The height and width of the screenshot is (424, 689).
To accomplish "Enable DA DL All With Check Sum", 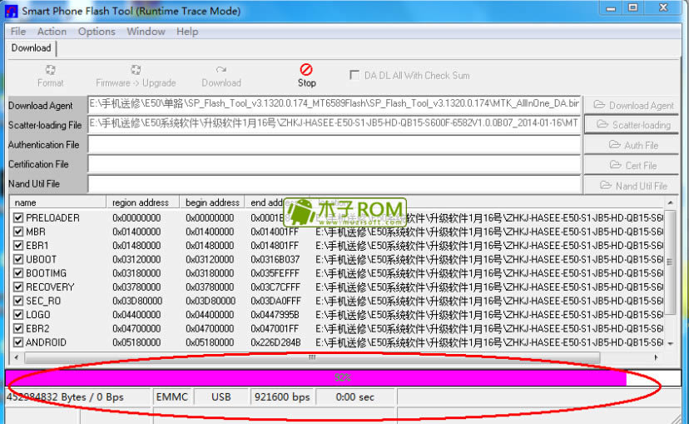I will 355,75.
